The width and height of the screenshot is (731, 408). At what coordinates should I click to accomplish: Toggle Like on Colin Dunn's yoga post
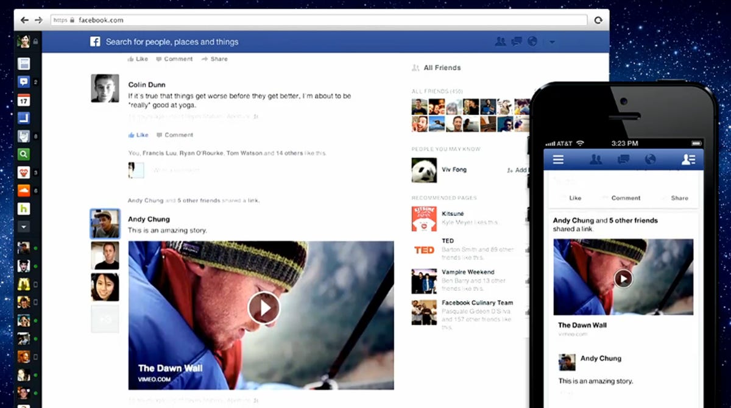click(x=138, y=135)
